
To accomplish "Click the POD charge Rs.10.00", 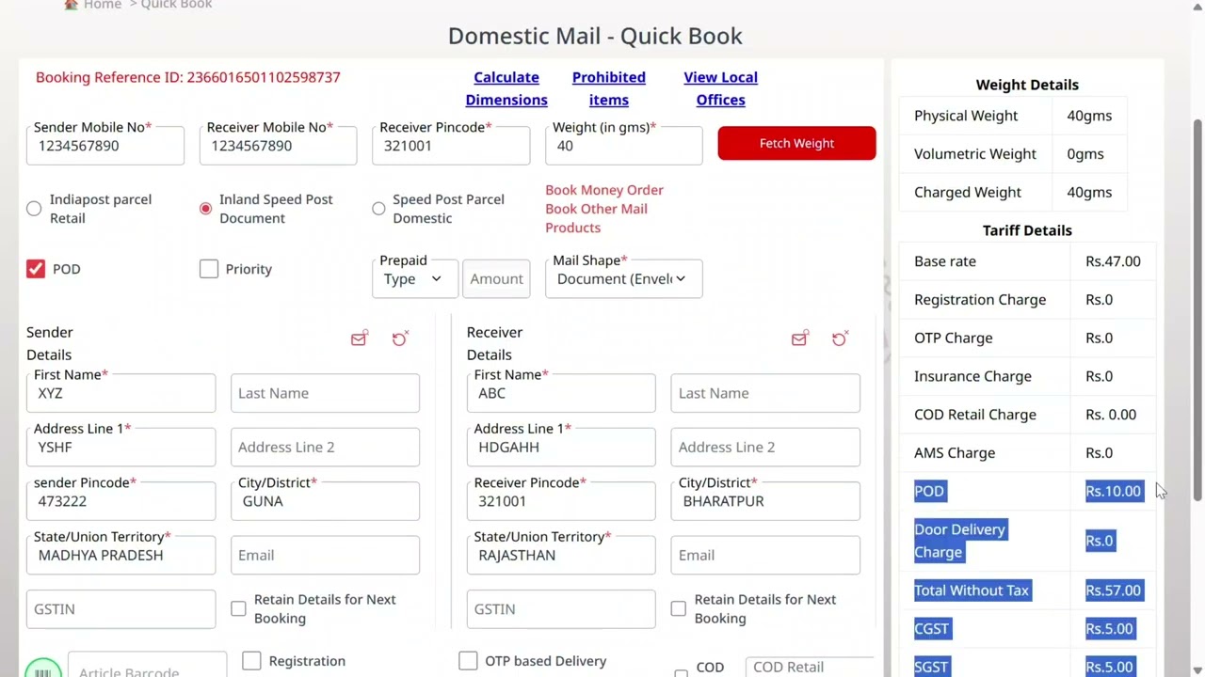I will coord(1113,491).
